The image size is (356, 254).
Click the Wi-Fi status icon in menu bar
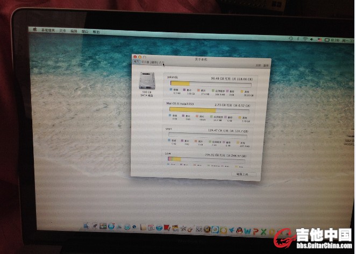(305, 39)
